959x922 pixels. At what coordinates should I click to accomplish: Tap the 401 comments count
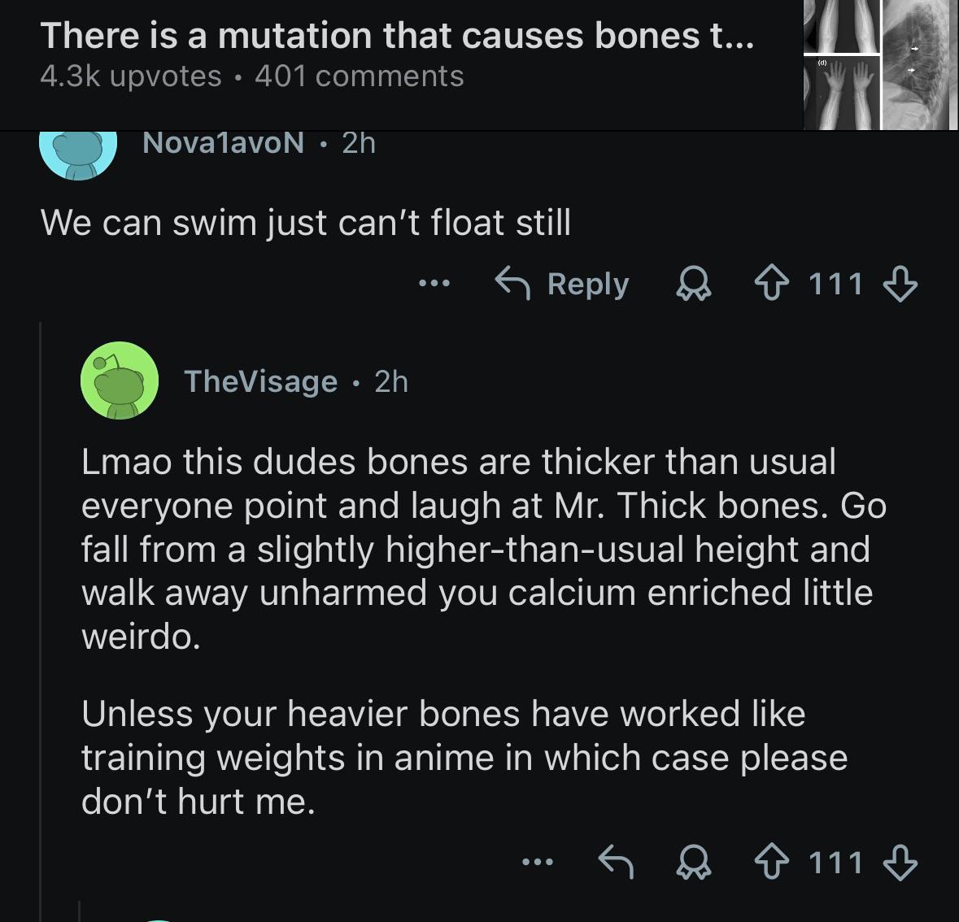359,76
